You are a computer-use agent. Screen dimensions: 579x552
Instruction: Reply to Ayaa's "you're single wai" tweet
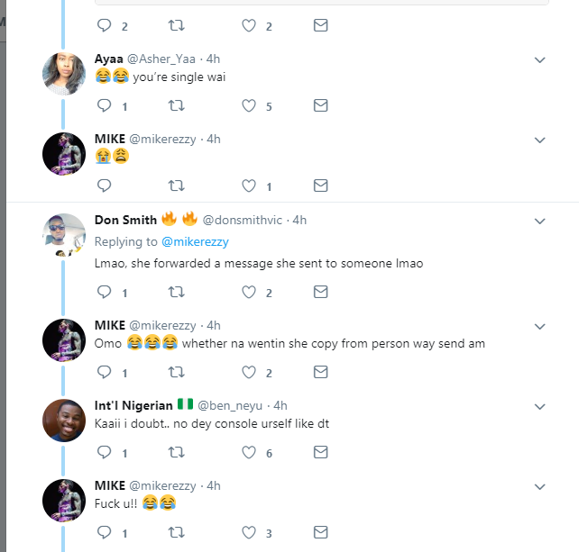pyautogui.click(x=103, y=105)
